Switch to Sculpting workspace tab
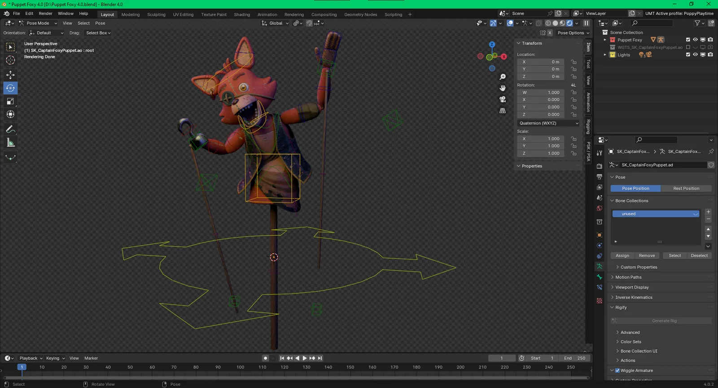 pos(156,14)
